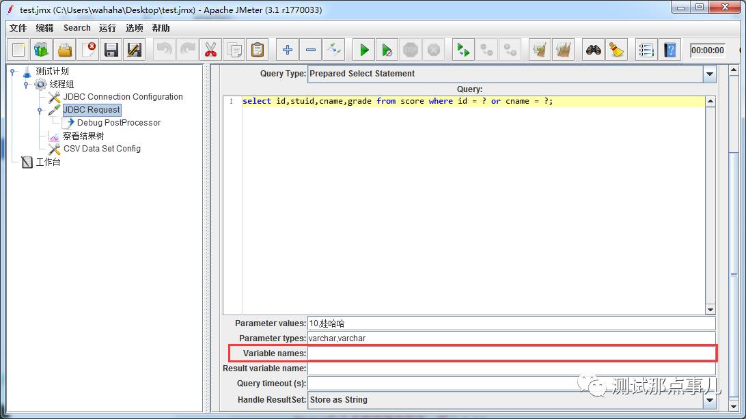This screenshot has height=419, width=746.
Task: Cut selection with scissors icon
Action: click(x=211, y=50)
